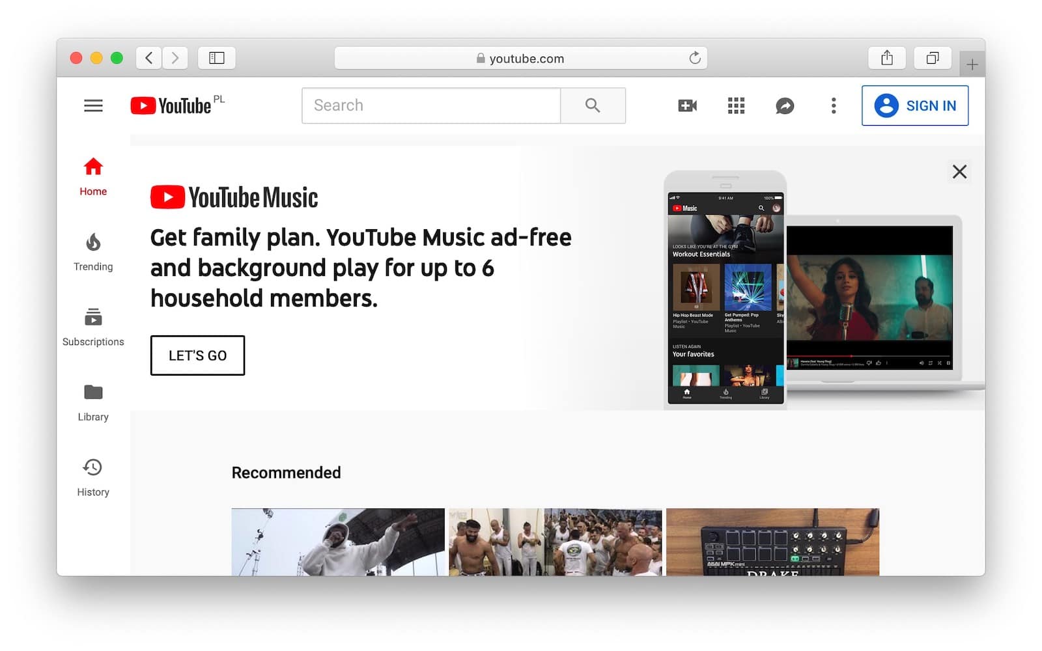1042x651 pixels.
Task: Click LET'S GO on the Music promo
Action: 197,355
